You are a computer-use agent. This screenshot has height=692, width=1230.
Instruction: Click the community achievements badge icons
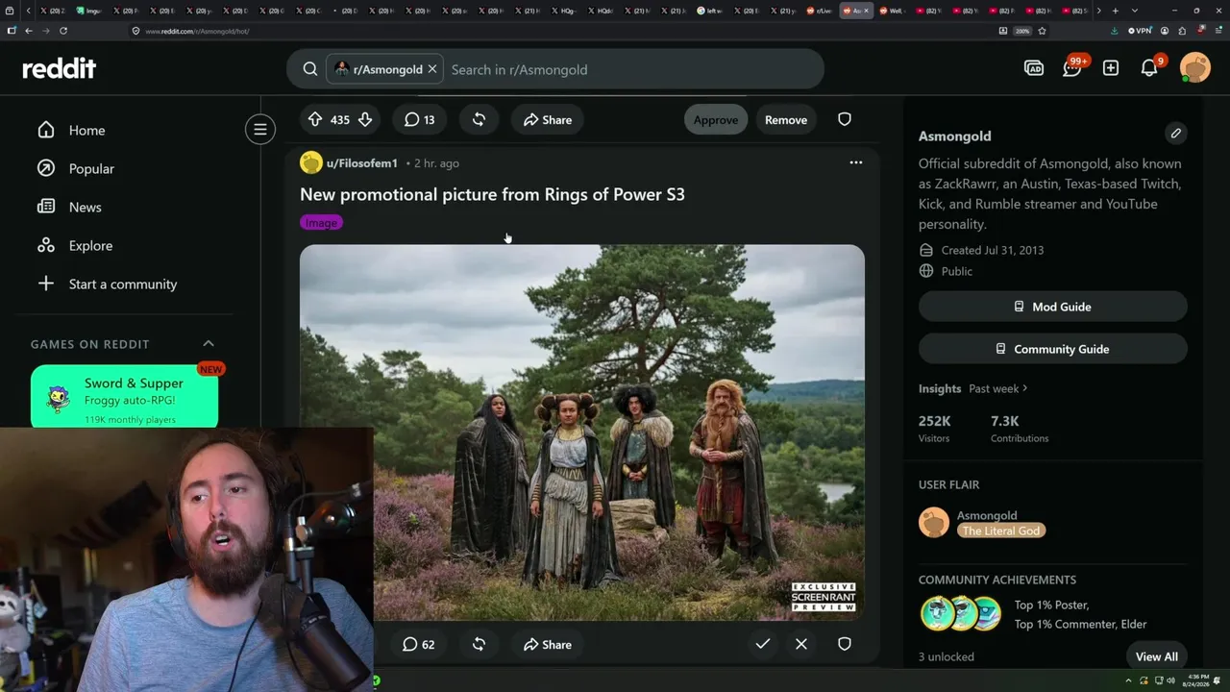pyautogui.click(x=961, y=614)
